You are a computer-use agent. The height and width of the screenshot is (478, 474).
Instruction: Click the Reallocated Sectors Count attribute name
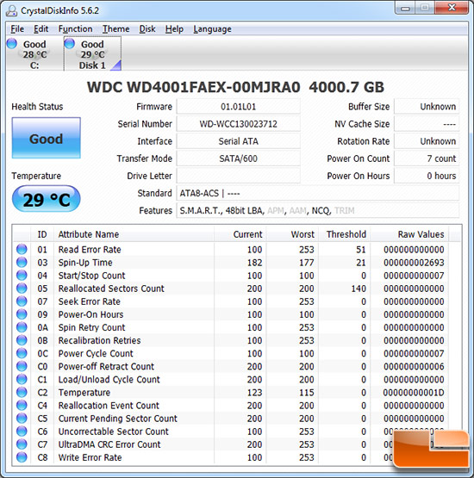click(111, 289)
